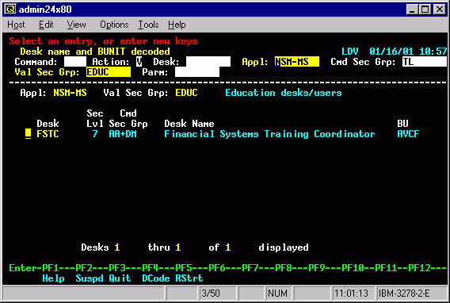The height and width of the screenshot is (303, 450).
Task: Click 'Desk name and BUNIT decoded' message
Action: [95, 52]
